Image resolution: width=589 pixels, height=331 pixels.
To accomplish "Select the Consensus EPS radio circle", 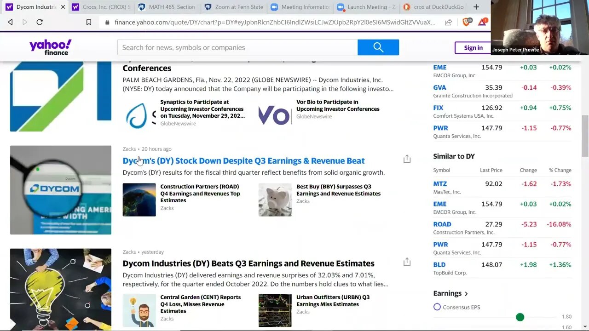I will tap(437, 307).
